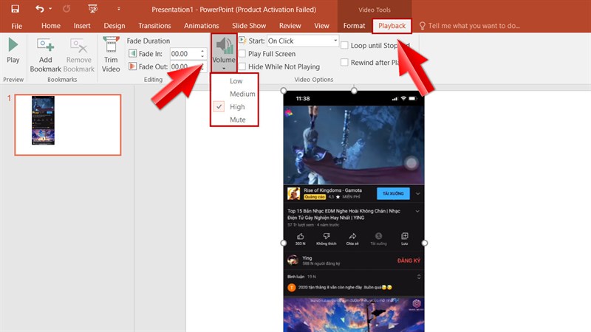Enable Play Full Screen checkbox
This screenshot has height=332, width=591.
242,54
